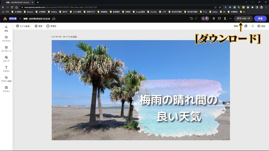Open the three-dot more options menu

coord(230,18)
